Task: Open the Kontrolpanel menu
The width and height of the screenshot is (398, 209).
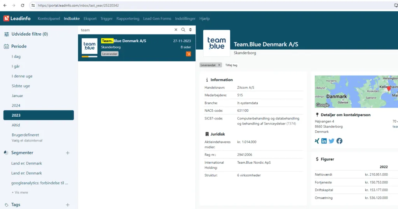Action: 49,19
